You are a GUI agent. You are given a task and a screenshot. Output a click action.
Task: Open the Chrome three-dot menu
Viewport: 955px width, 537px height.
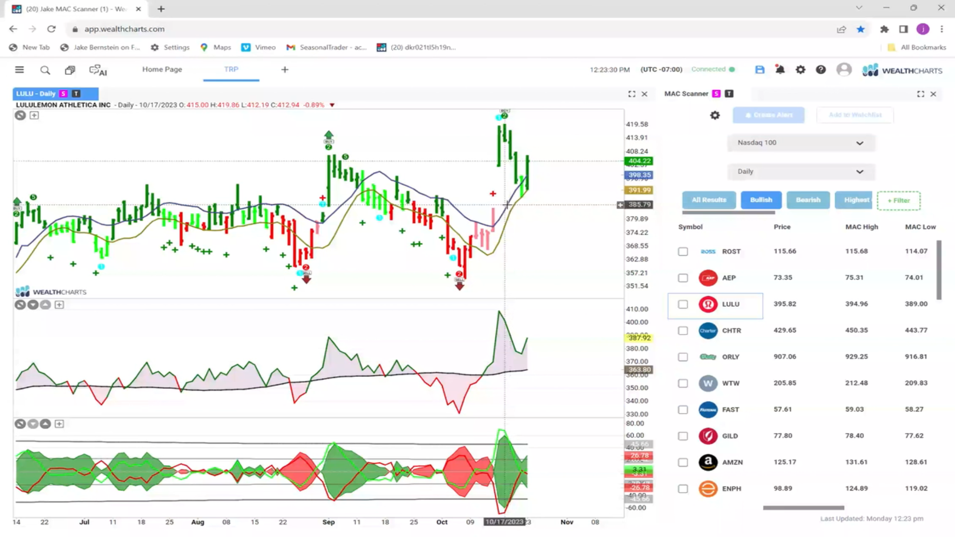point(942,29)
